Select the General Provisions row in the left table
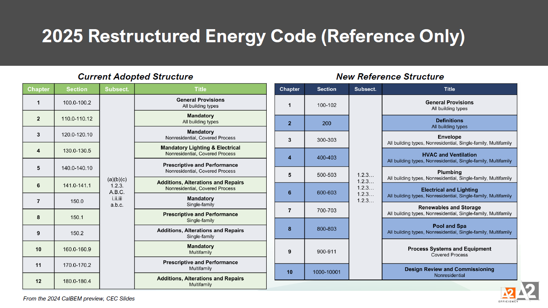This screenshot has height=308, width=548. [200, 102]
